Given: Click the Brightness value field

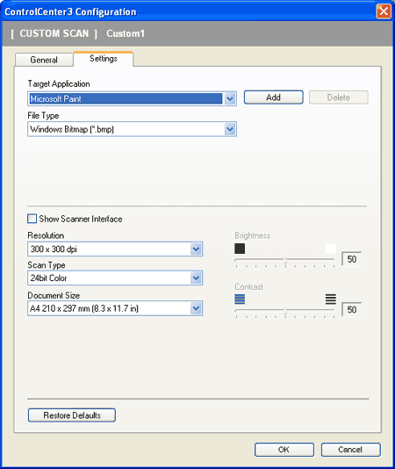Looking at the screenshot, I should (352, 259).
